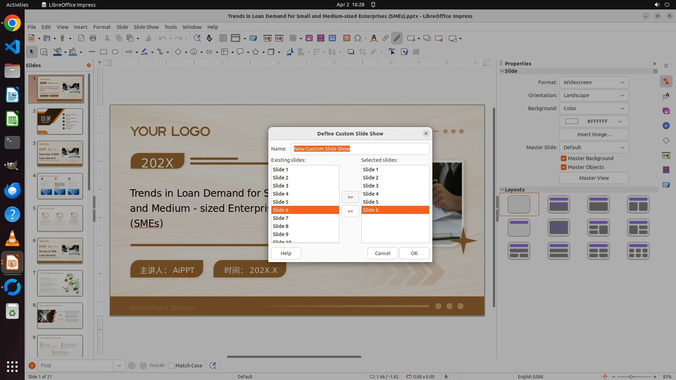Open the Slide Show menu
676x380 pixels.
[146, 27]
